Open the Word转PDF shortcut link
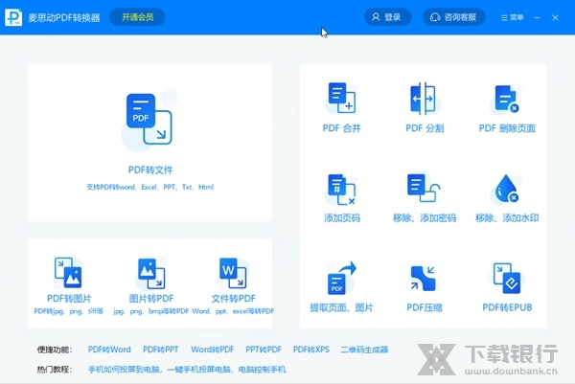Viewport: 575px width, 384px height. [213, 350]
